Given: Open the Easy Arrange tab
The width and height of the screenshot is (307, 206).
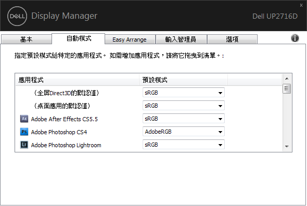Looking at the screenshot, I should coord(130,40).
